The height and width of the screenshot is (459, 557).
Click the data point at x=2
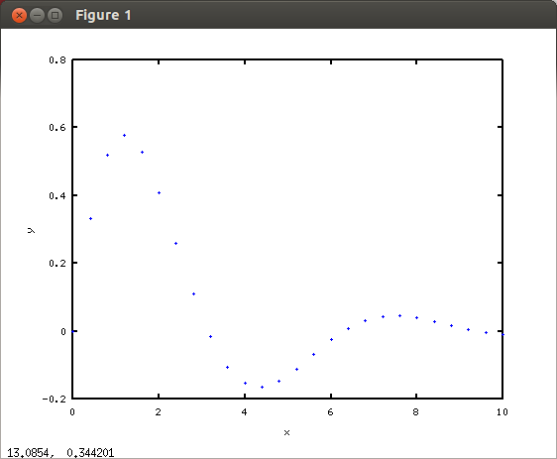point(160,193)
